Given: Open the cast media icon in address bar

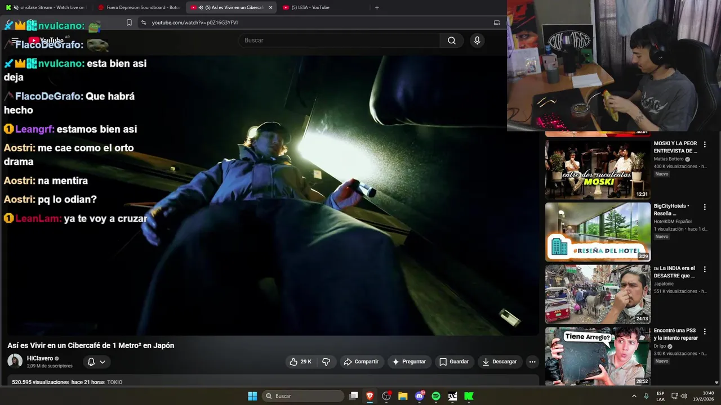Looking at the screenshot, I should pos(497,22).
